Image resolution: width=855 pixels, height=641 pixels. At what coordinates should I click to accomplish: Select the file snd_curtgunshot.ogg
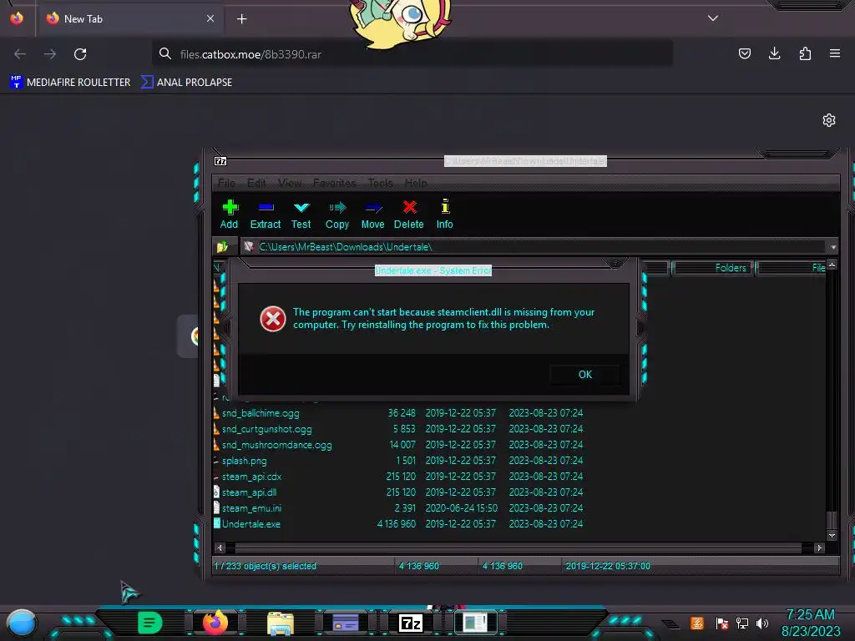267,429
